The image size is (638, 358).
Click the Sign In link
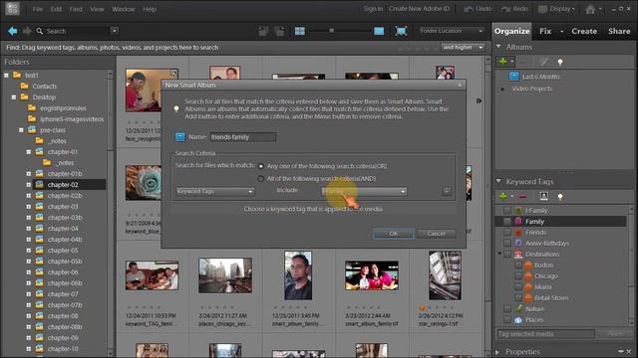coord(373,9)
